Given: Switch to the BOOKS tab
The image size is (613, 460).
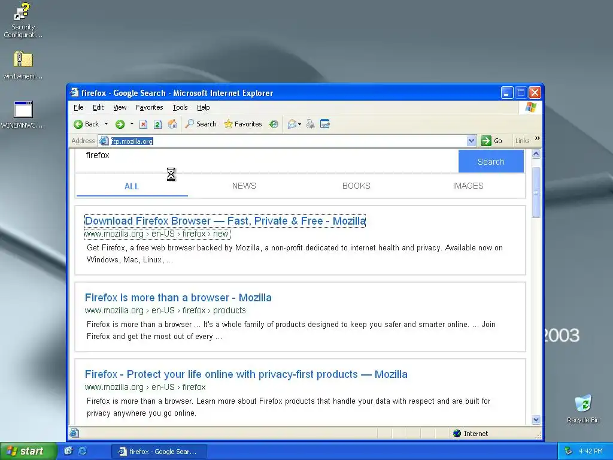Looking at the screenshot, I should (x=356, y=186).
